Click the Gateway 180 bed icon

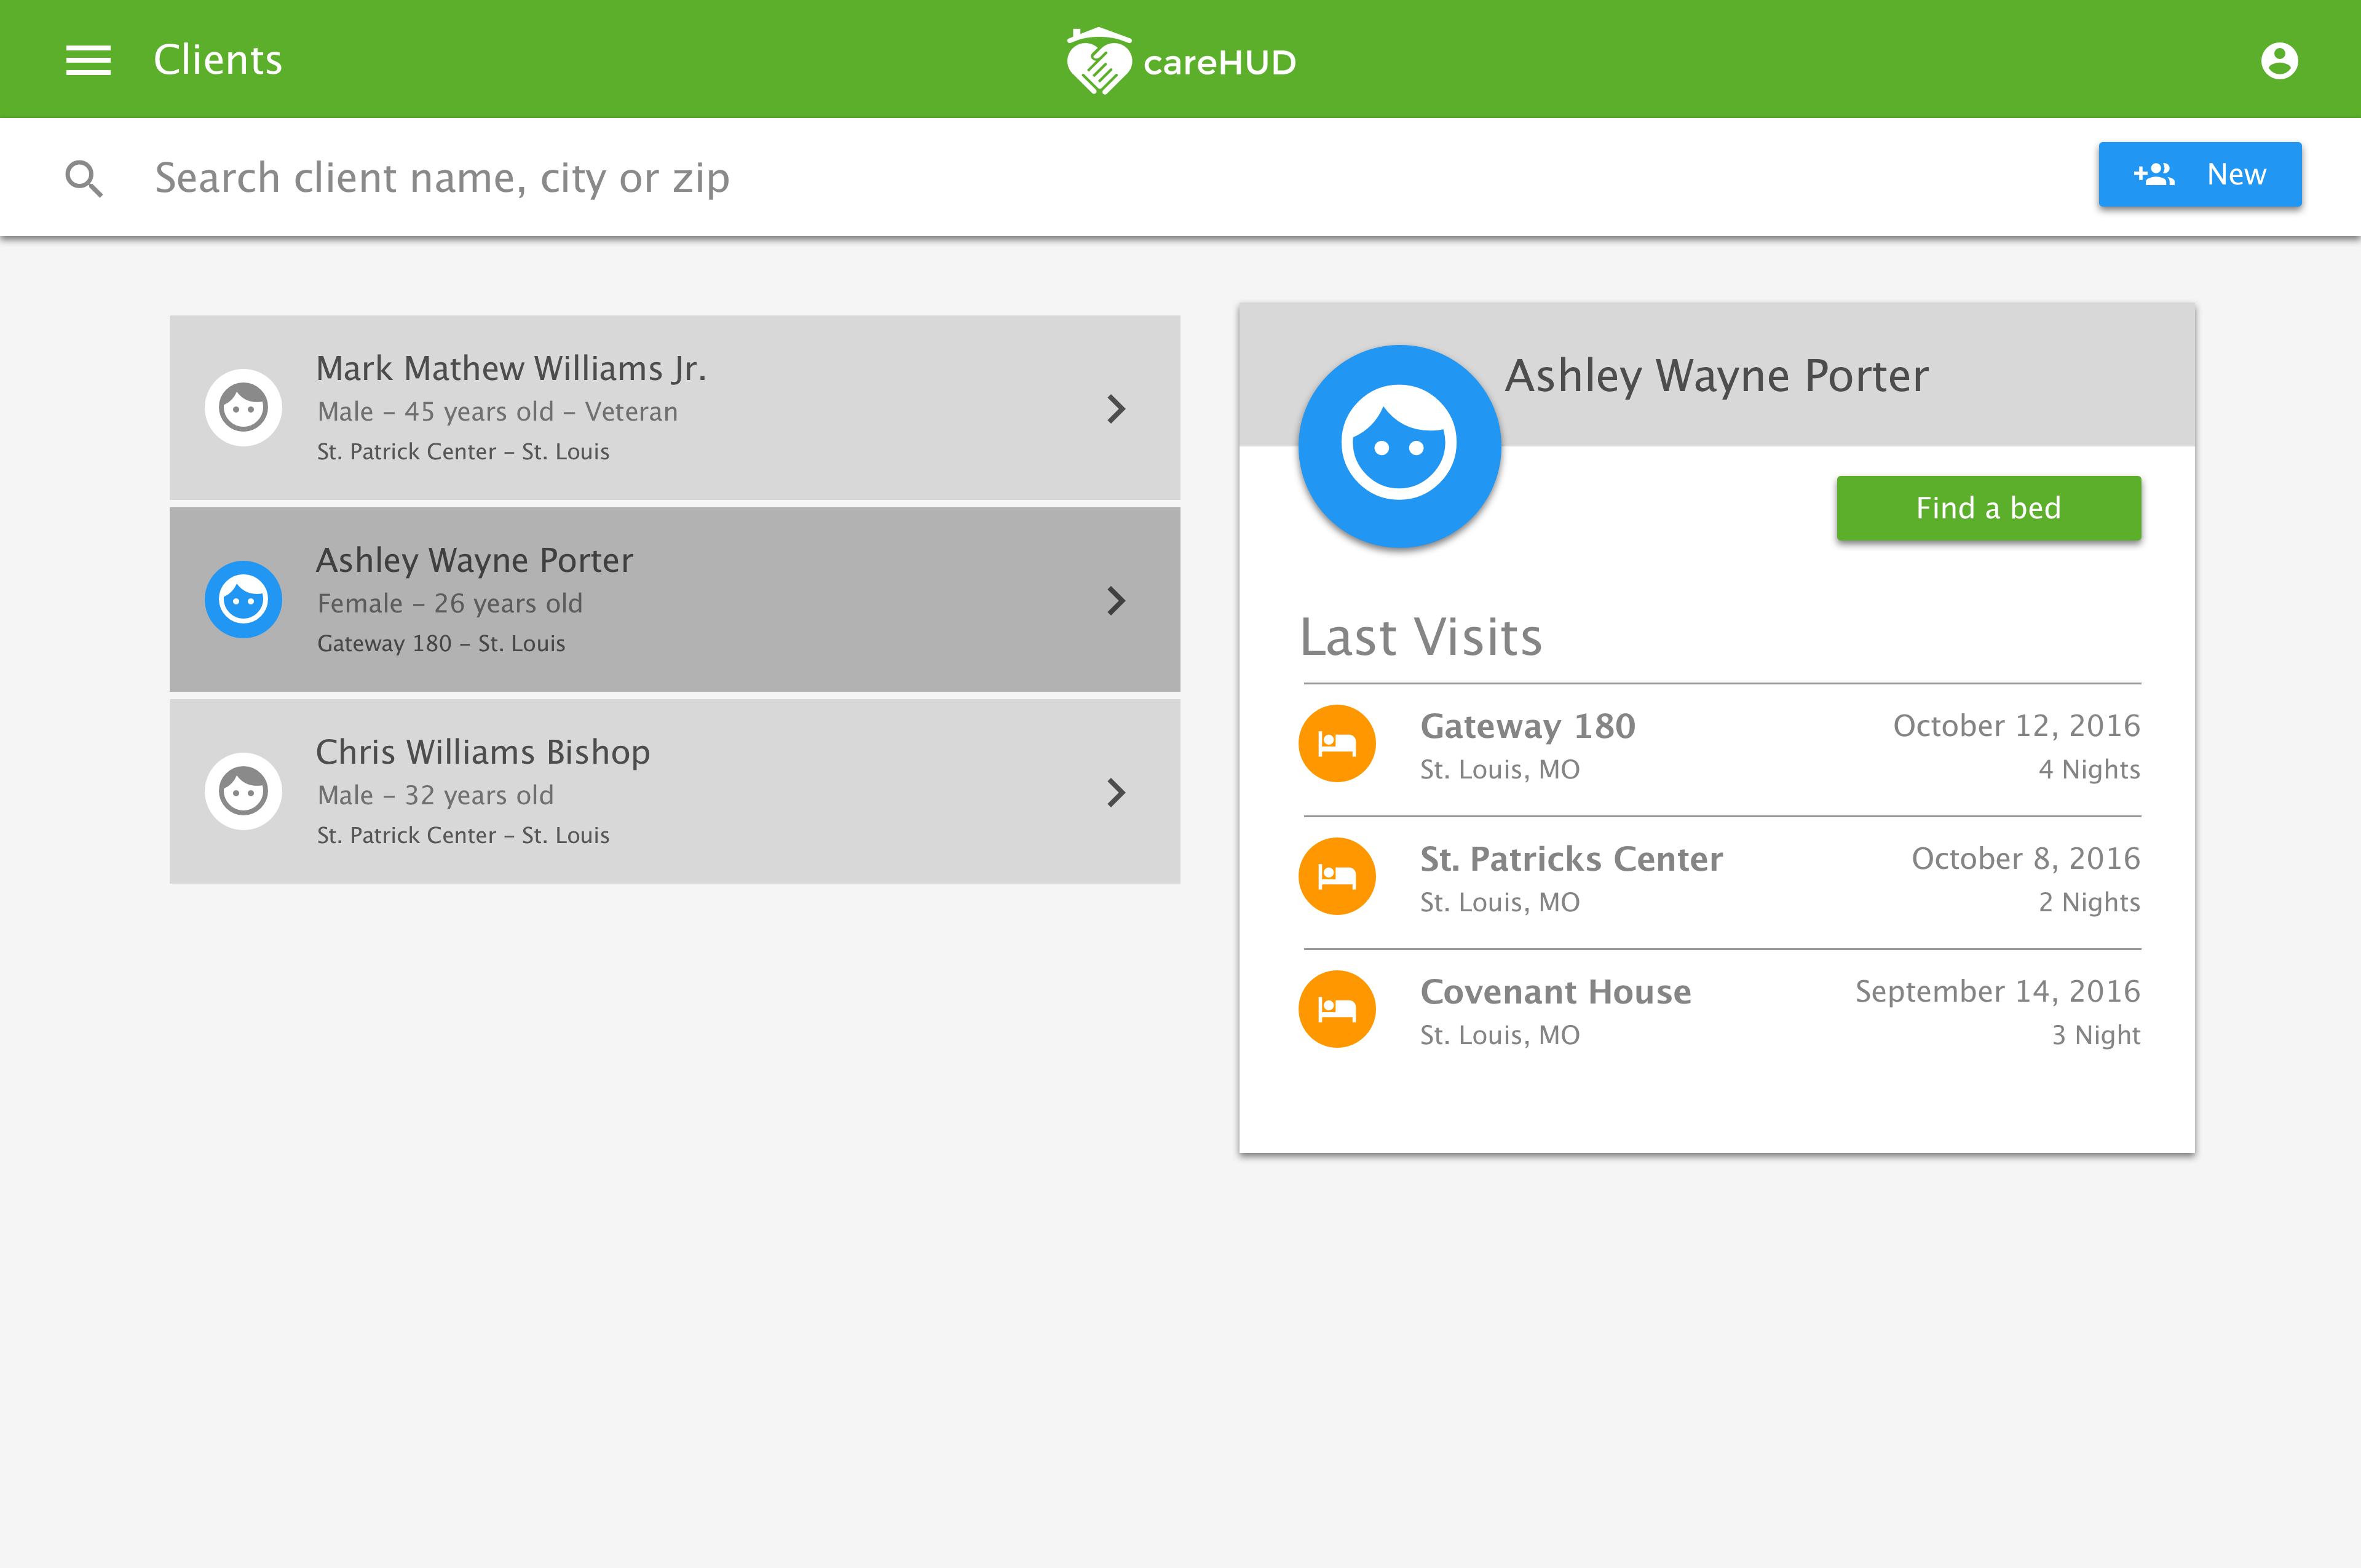pyautogui.click(x=1336, y=744)
